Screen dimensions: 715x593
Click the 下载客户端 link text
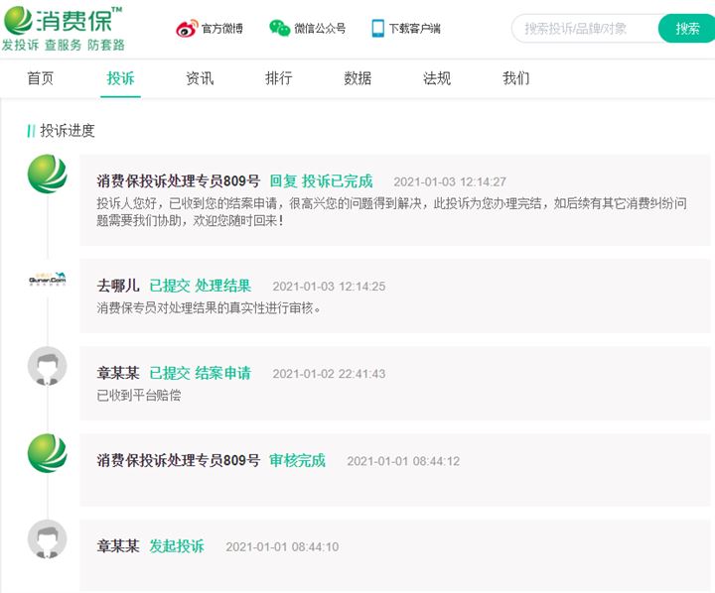[414, 28]
